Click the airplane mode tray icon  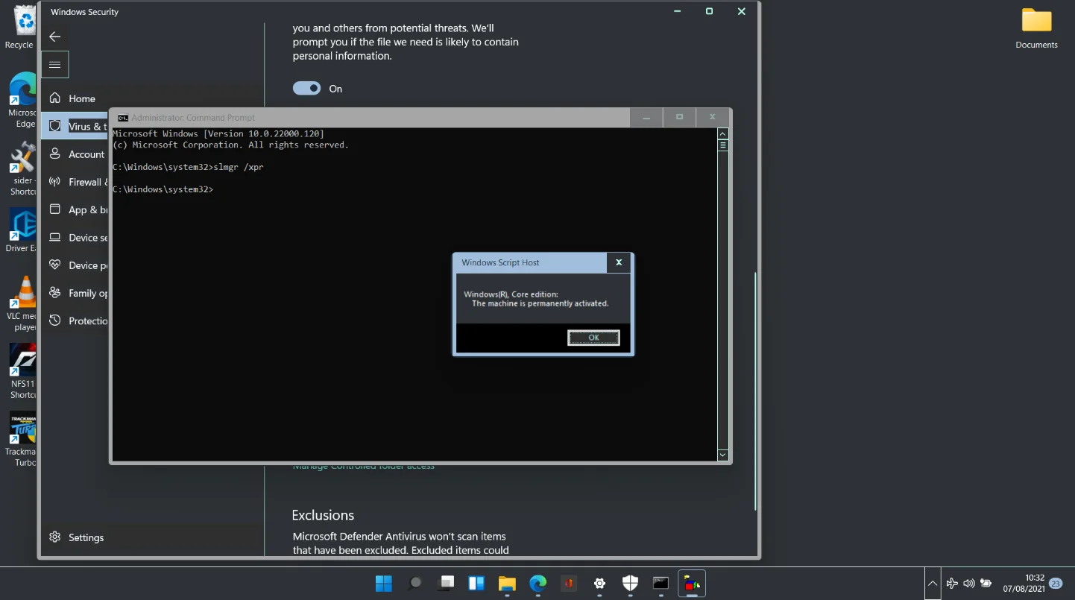[952, 584]
